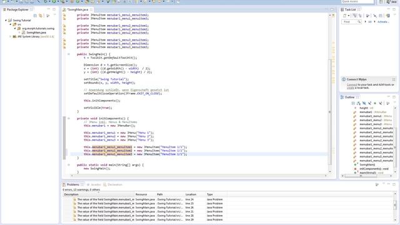Toggle Hide Static Members in Outline view
Screen dimensions: 400x225
[369, 103]
